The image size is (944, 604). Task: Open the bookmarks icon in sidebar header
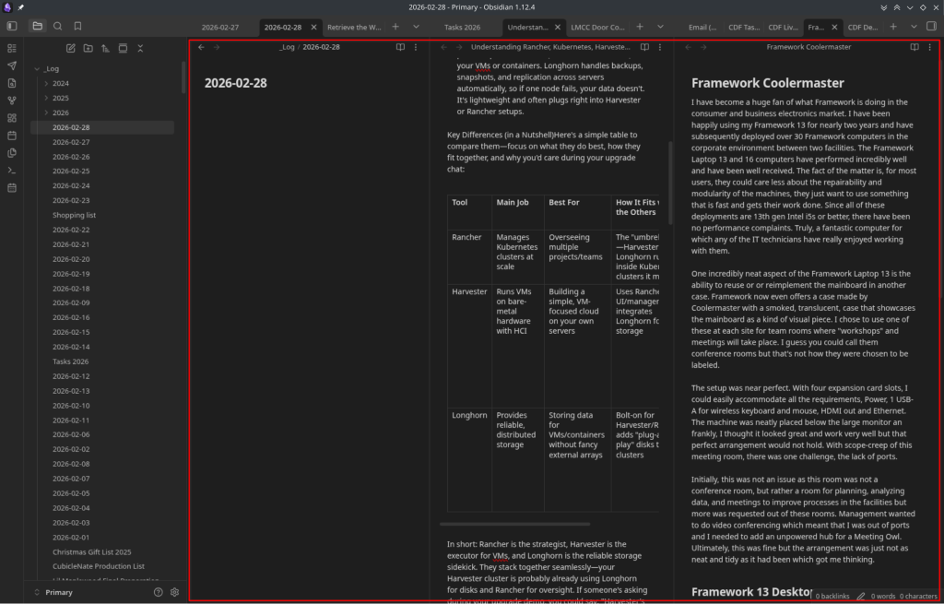[x=77, y=26]
